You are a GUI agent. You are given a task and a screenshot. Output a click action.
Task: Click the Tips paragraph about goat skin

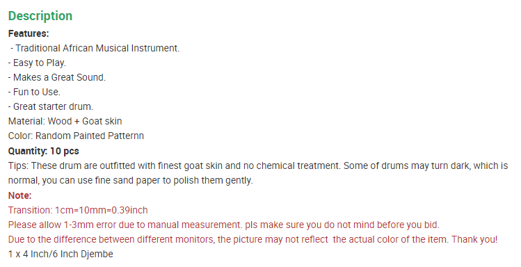pyautogui.click(x=258, y=172)
